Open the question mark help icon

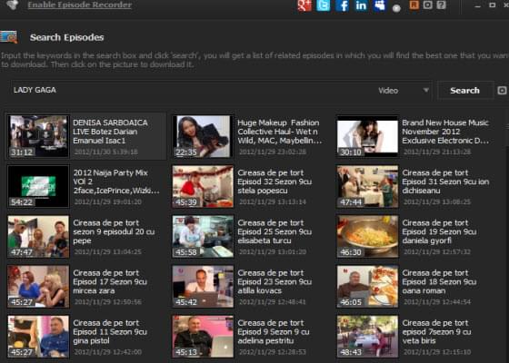441,5
